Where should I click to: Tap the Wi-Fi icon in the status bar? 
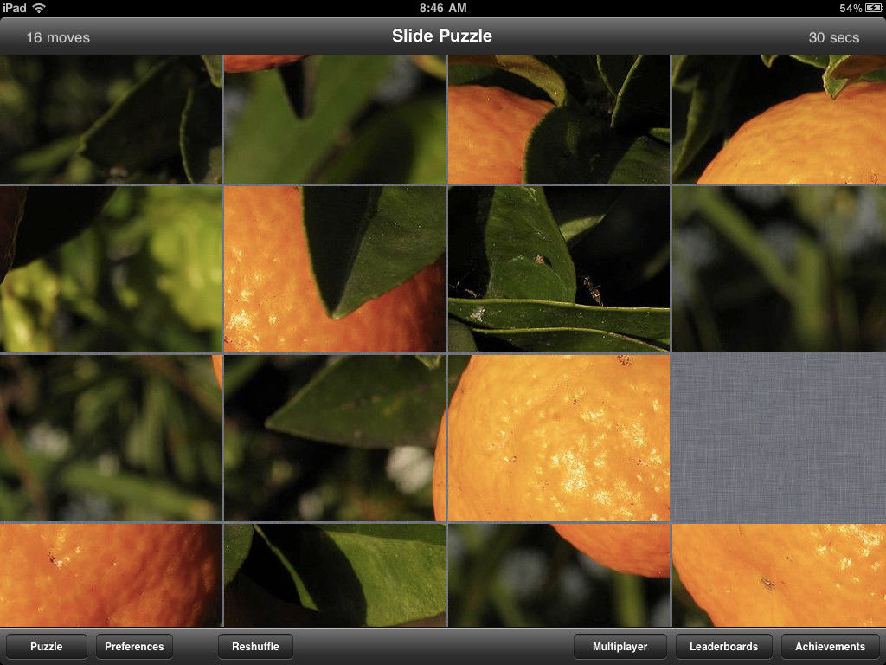38,8
